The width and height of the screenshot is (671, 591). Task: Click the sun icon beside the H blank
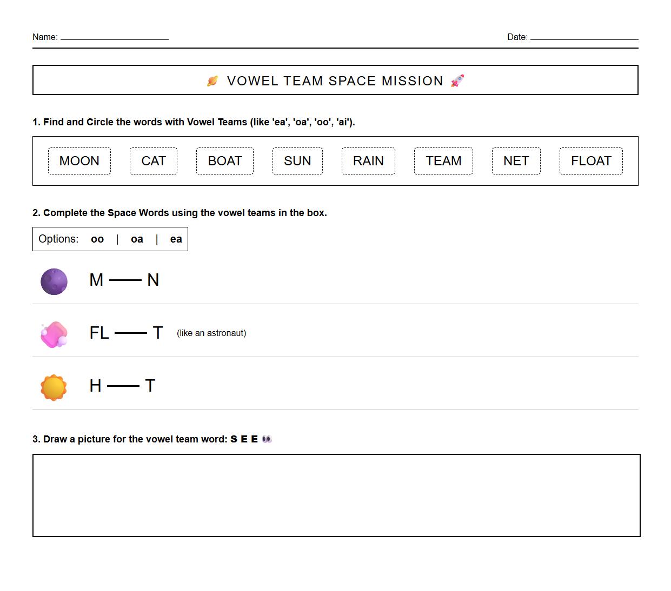tap(54, 386)
